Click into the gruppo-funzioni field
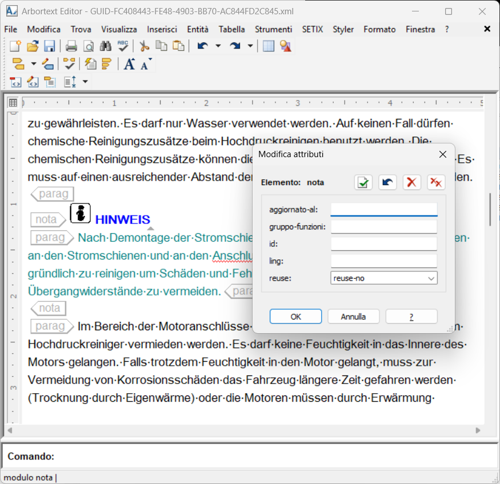Image resolution: width=500 pixels, height=484 pixels. [x=384, y=227]
